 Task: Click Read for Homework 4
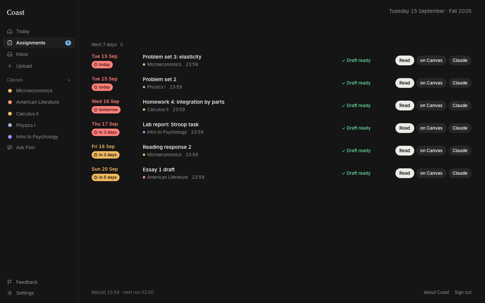click(x=405, y=106)
